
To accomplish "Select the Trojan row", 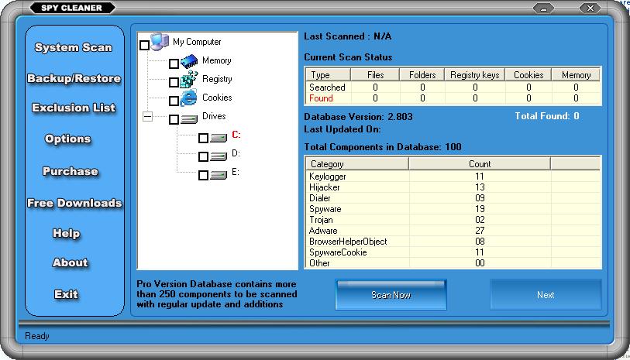I will pos(453,220).
